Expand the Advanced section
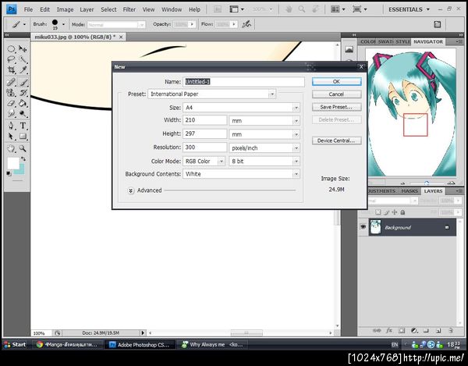Viewport: 468px width, 366px height. tap(131, 190)
